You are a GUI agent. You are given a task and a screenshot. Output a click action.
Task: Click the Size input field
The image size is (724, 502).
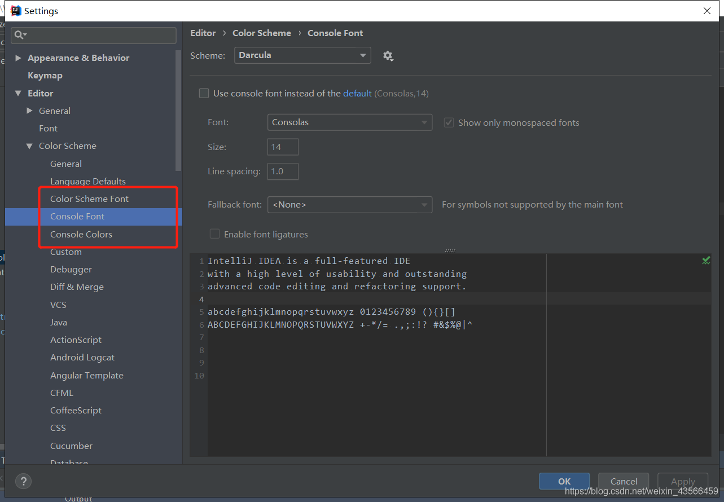point(283,147)
